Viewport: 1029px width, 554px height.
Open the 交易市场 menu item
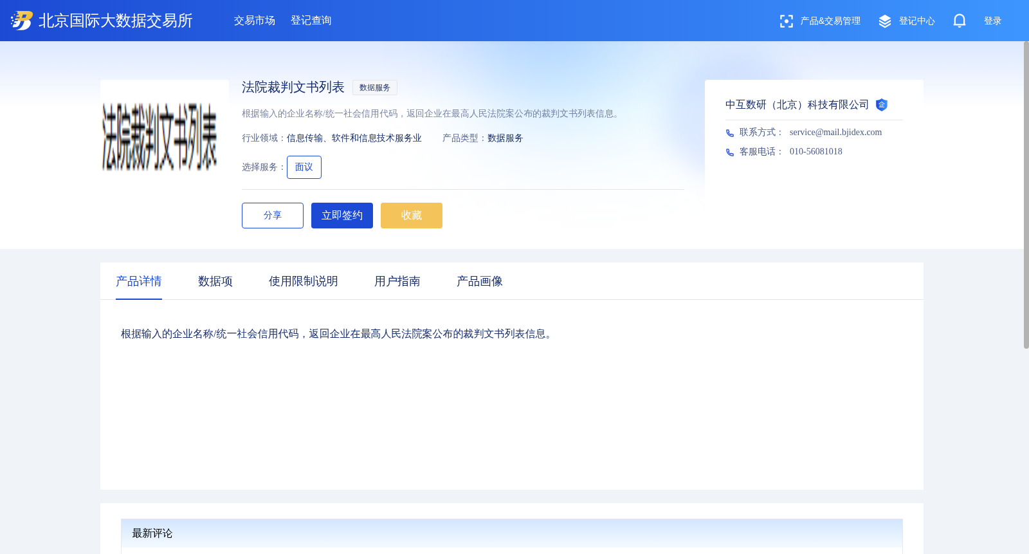click(255, 21)
